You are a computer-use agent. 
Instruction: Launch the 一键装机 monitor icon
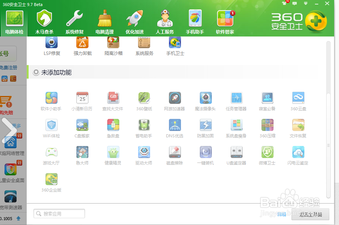pos(205,152)
